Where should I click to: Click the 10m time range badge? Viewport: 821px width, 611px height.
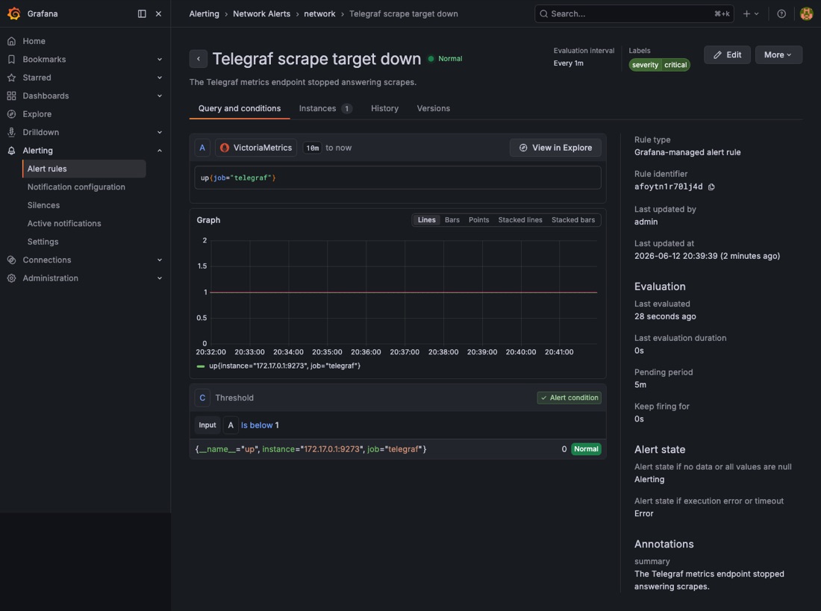click(x=313, y=148)
